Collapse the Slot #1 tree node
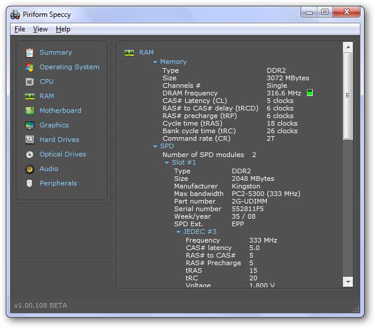The height and width of the screenshot is (328, 375). (x=167, y=163)
